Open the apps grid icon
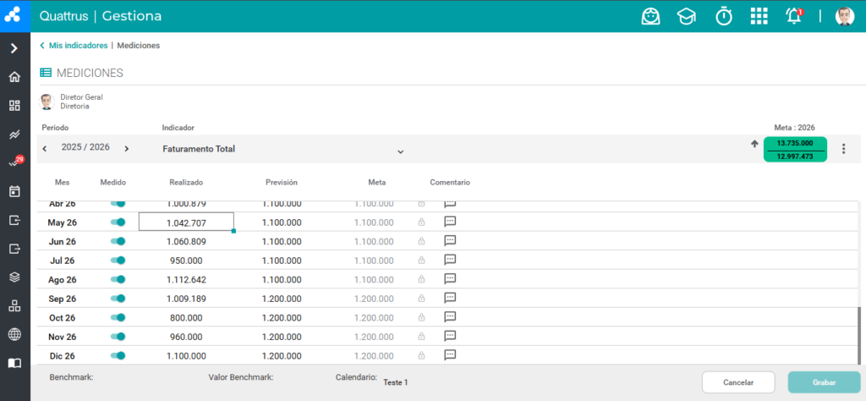The height and width of the screenshot is (401, 866). (759, 16)
